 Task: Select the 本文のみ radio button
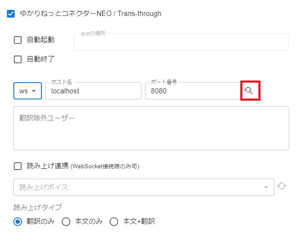(66, 222)
